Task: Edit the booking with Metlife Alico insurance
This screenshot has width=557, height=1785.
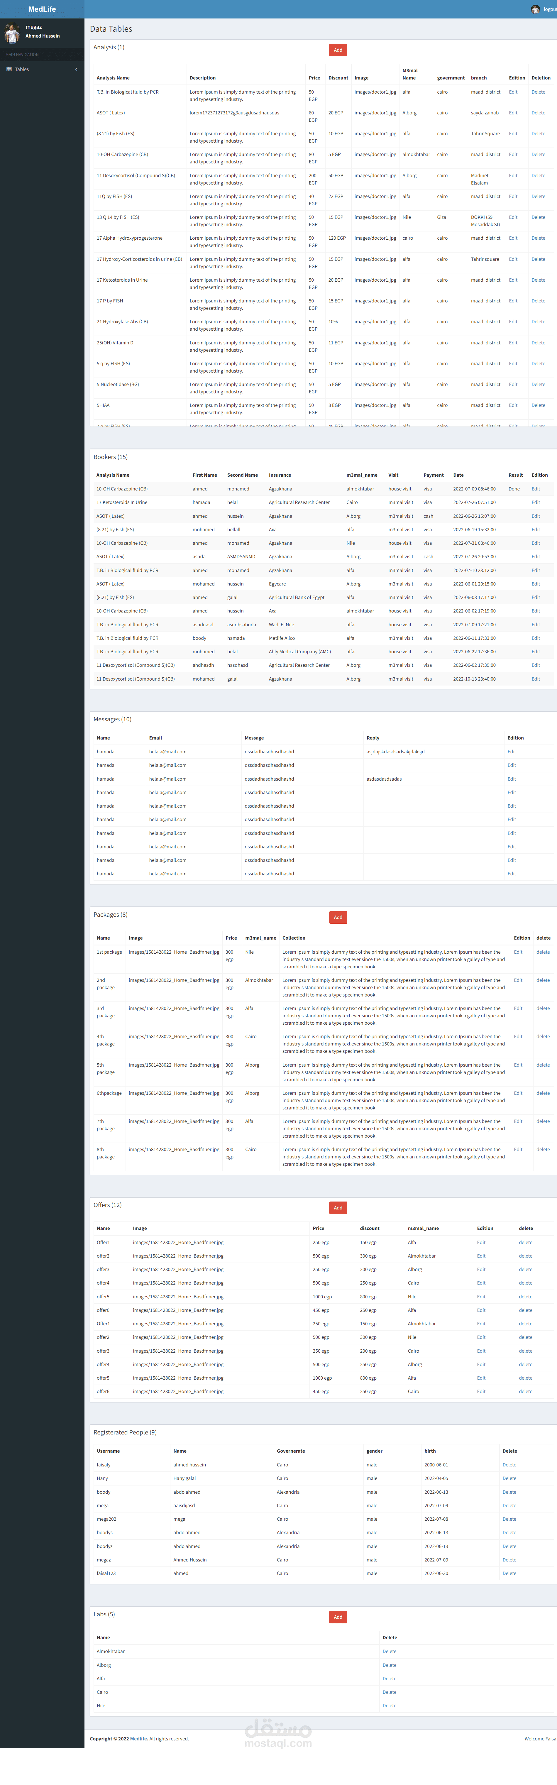Action: tap(536, 638)
